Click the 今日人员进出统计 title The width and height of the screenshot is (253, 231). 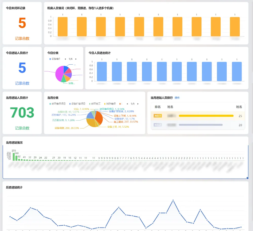click(x=99, y=53)
